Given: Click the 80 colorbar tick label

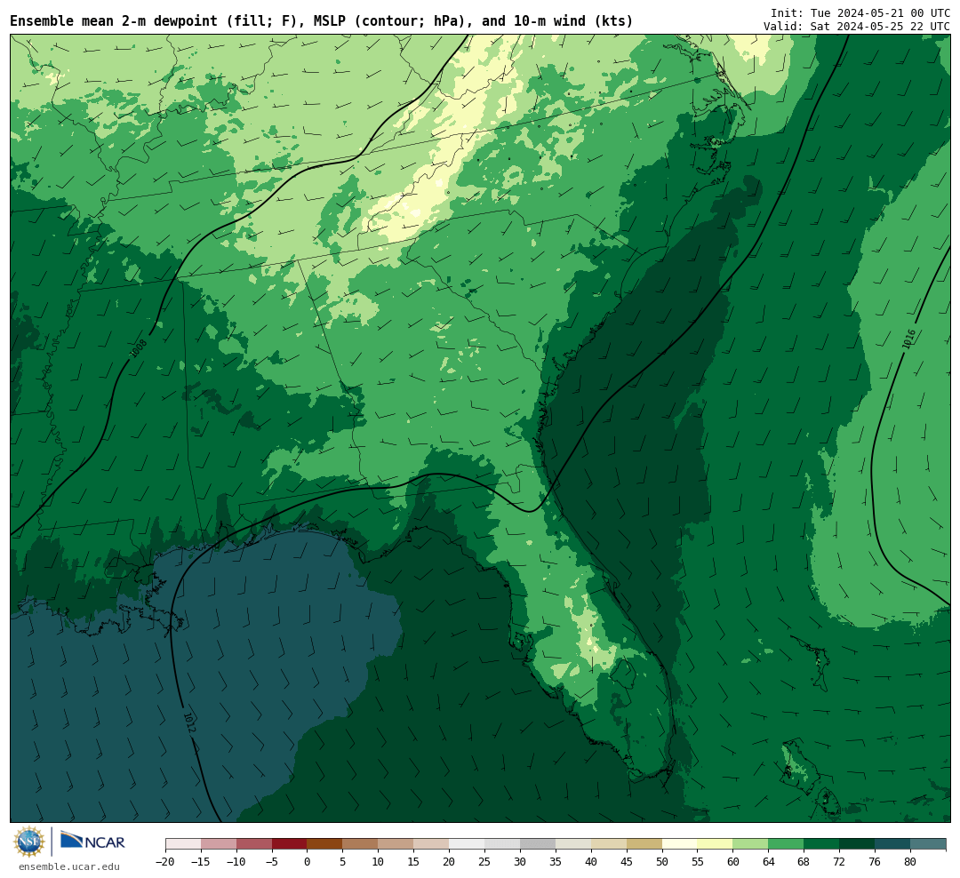Looking at the screenshot, I should point(910,862).
